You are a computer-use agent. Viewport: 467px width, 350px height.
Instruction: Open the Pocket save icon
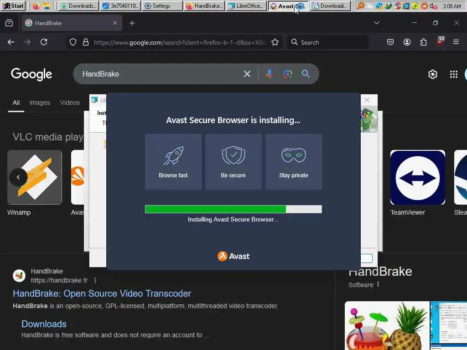pos(390,42)
